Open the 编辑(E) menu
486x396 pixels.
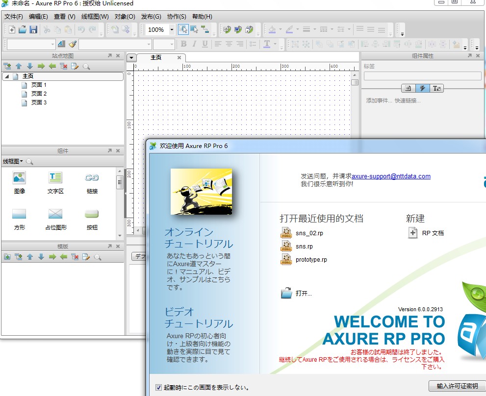(38, 17)
